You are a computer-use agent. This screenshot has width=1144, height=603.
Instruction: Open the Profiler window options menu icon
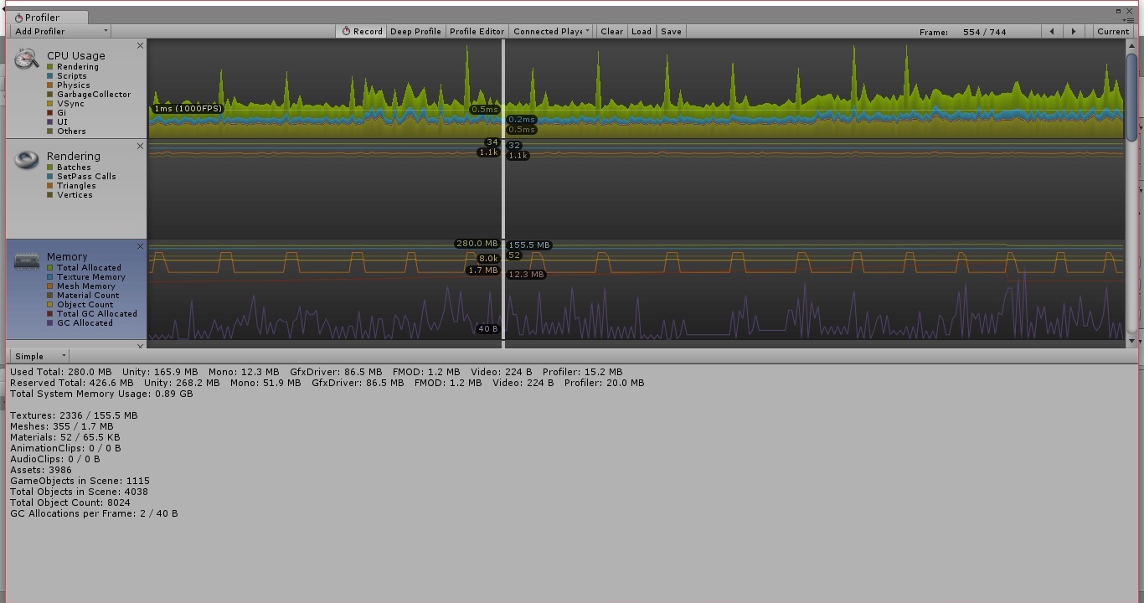point(1126,19)
